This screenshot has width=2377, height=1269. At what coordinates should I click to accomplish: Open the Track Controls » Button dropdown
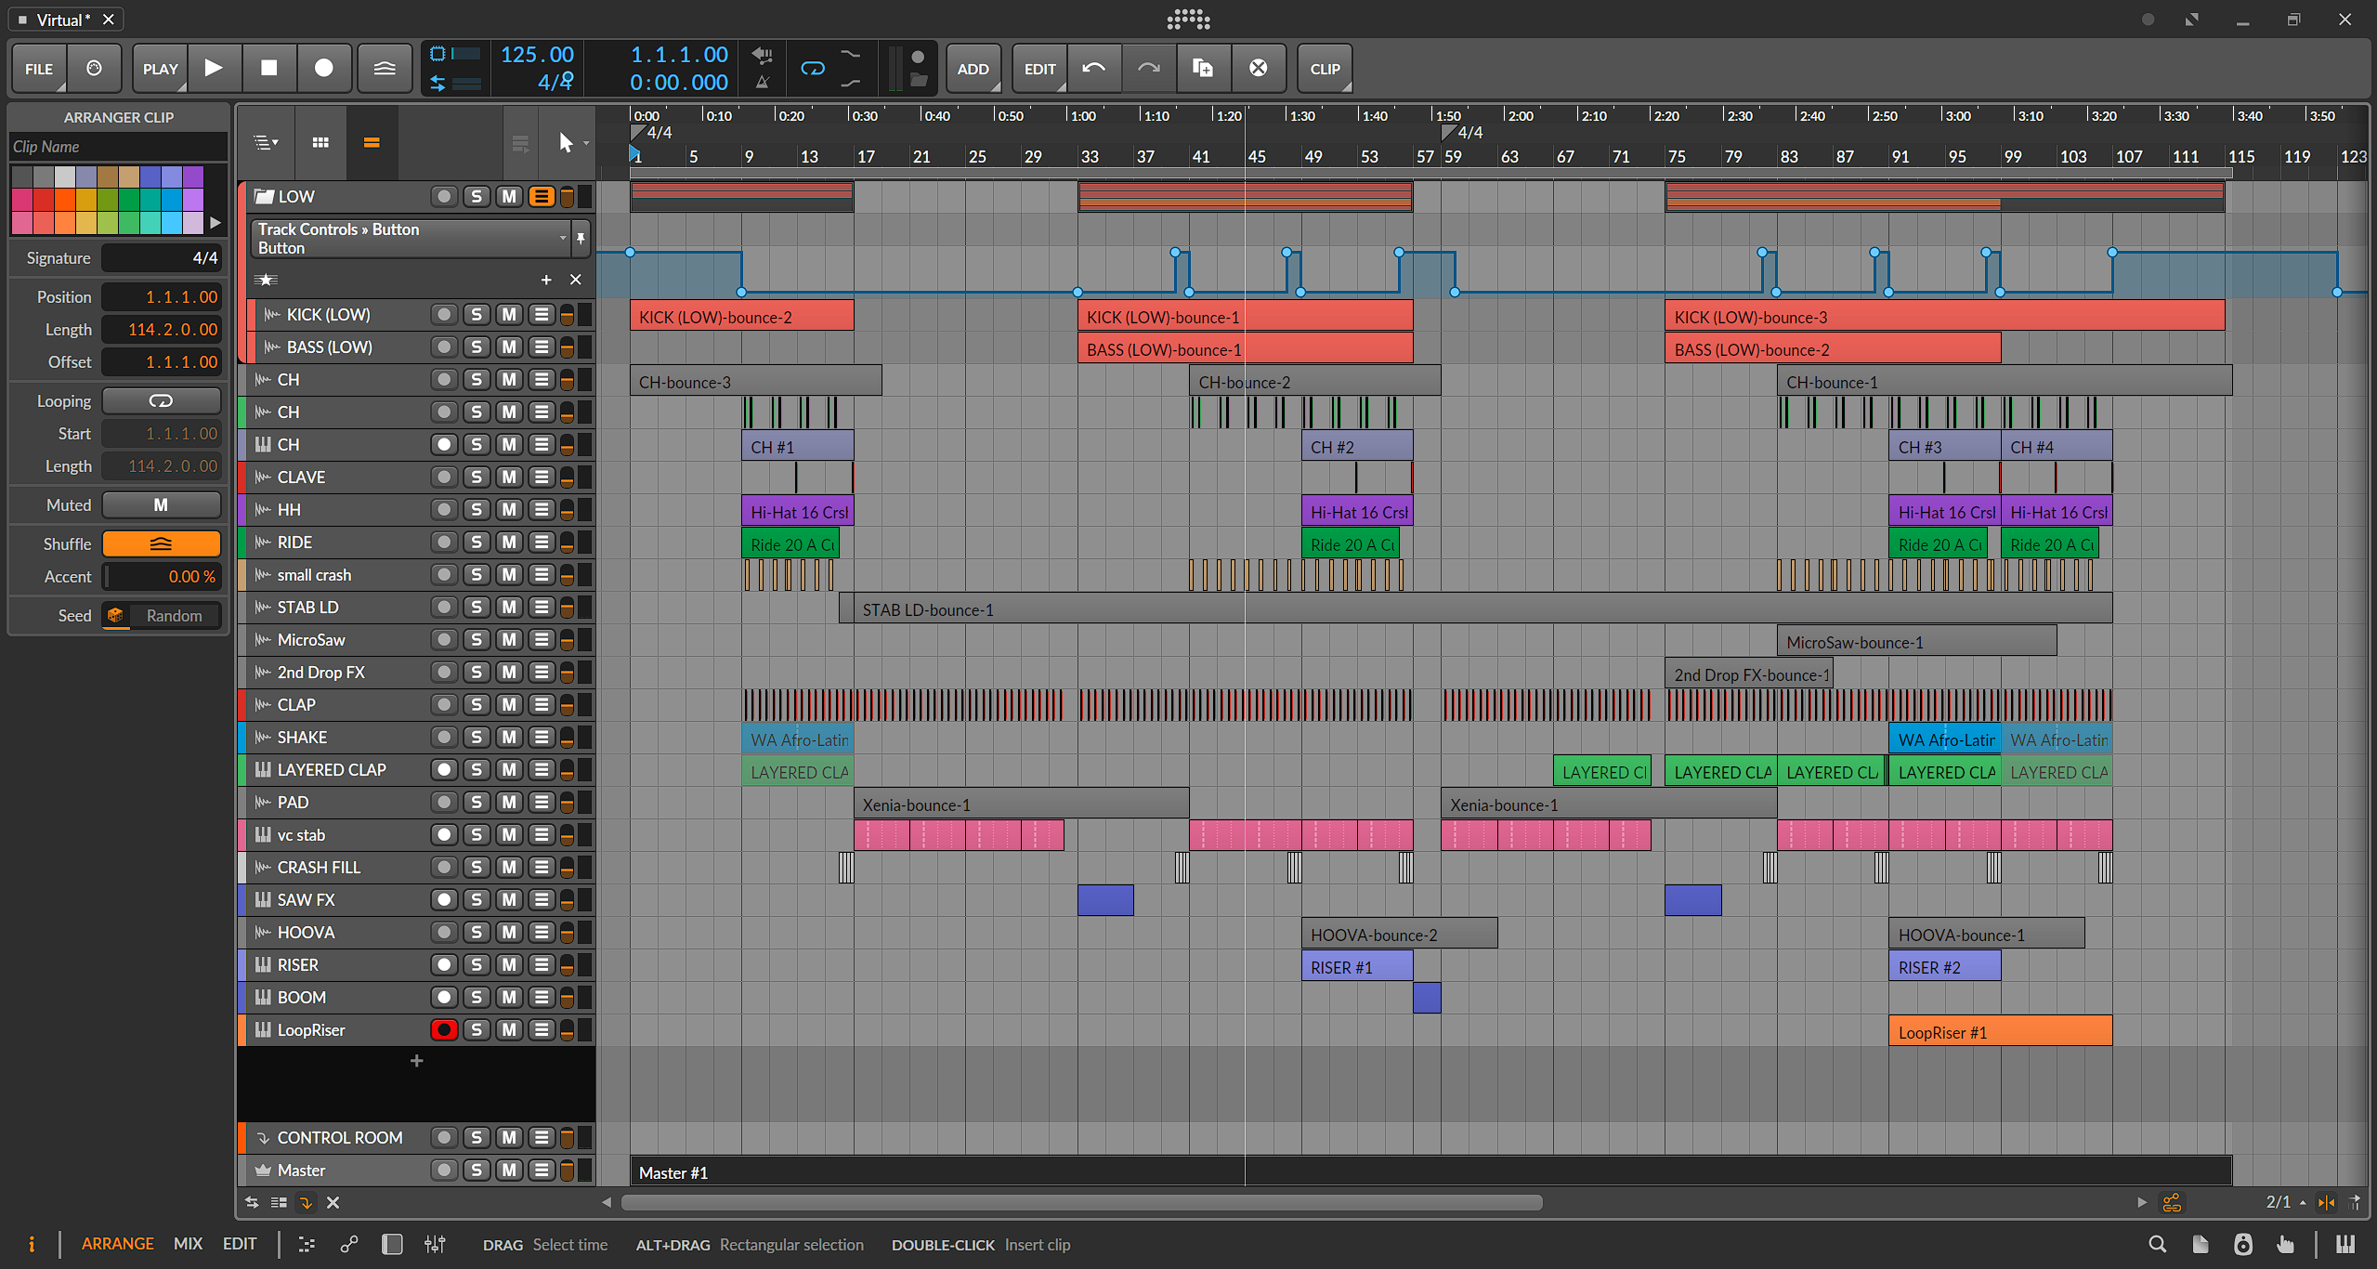(x=410, y=239)
